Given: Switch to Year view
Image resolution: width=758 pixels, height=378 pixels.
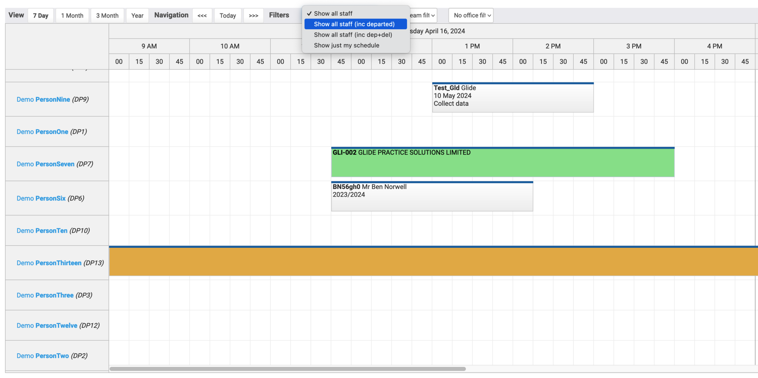Looking at the screenshot, I should 137,15.
